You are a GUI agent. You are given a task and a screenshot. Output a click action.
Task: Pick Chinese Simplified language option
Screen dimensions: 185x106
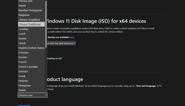pyautogui.click(x=31, y=20)
